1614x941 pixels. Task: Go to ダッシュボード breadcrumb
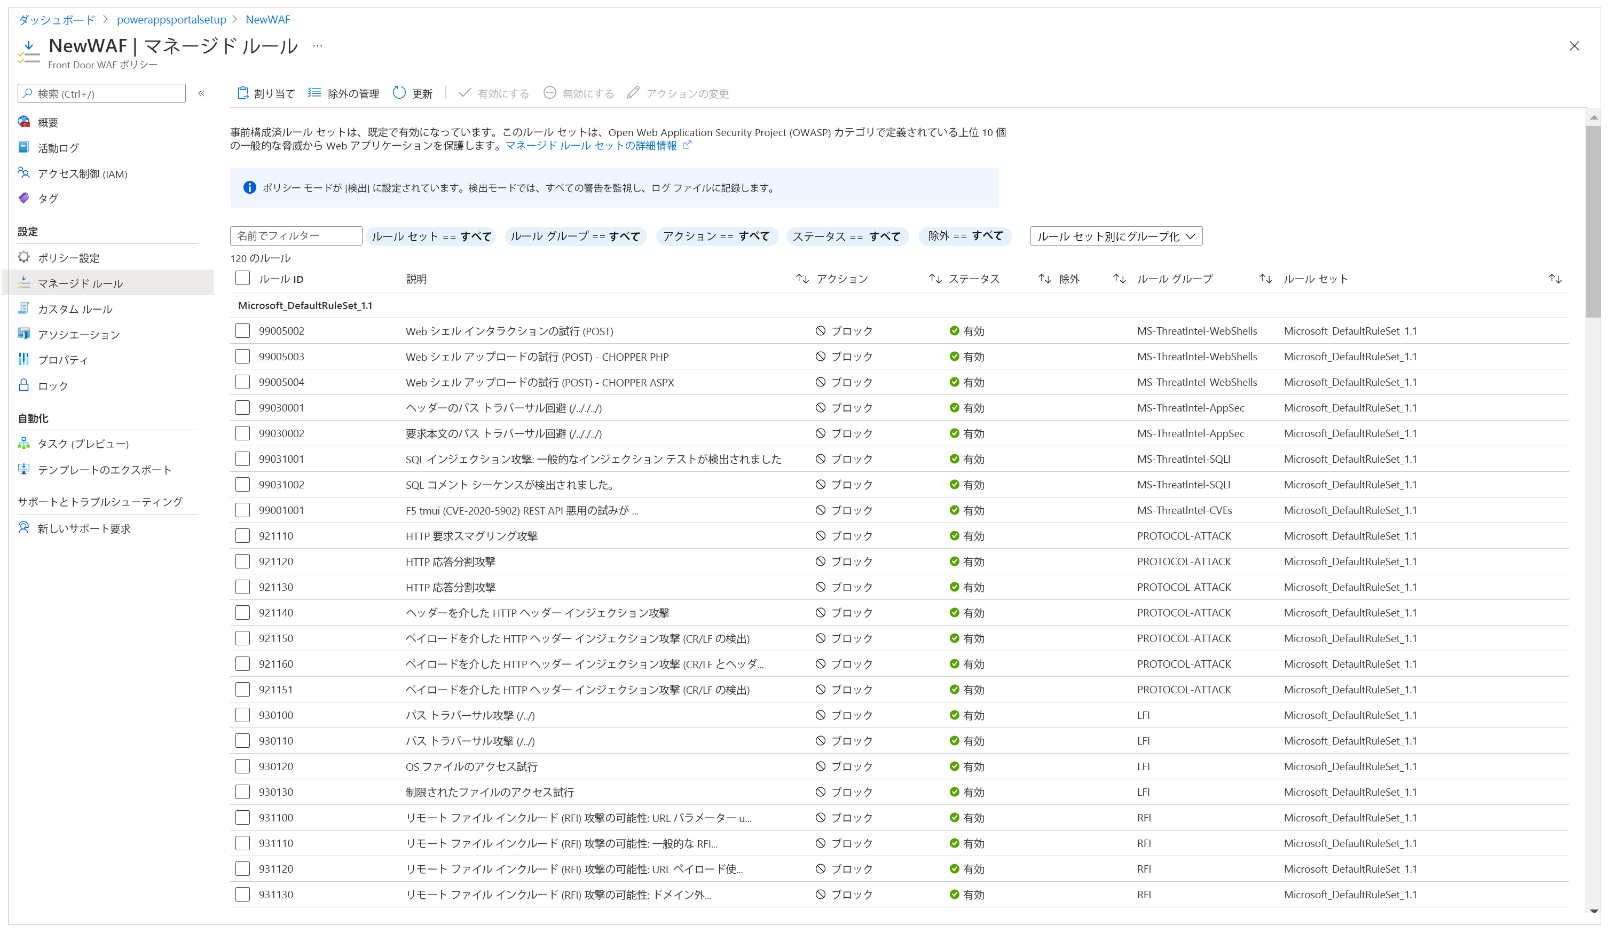click(x=57, y=20)
